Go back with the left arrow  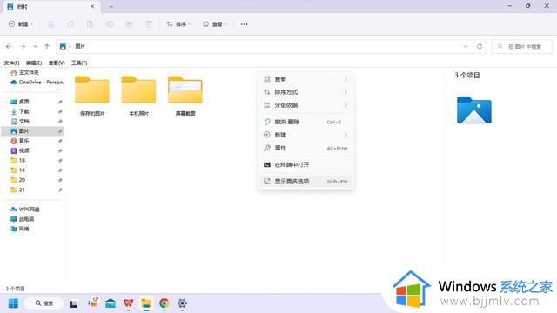pos(9,46)
